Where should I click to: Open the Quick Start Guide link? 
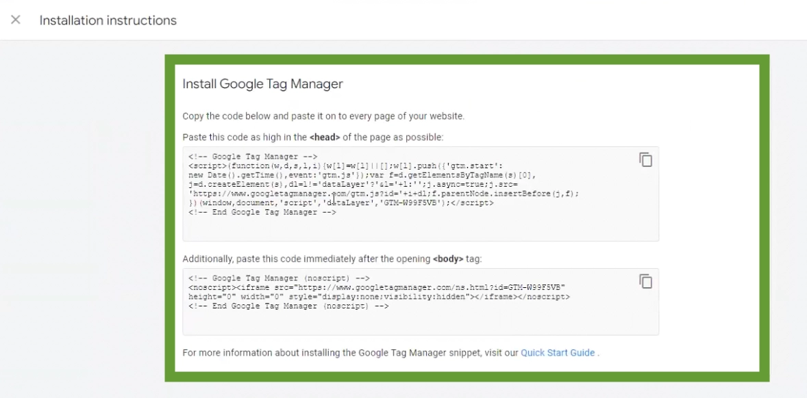558,353
